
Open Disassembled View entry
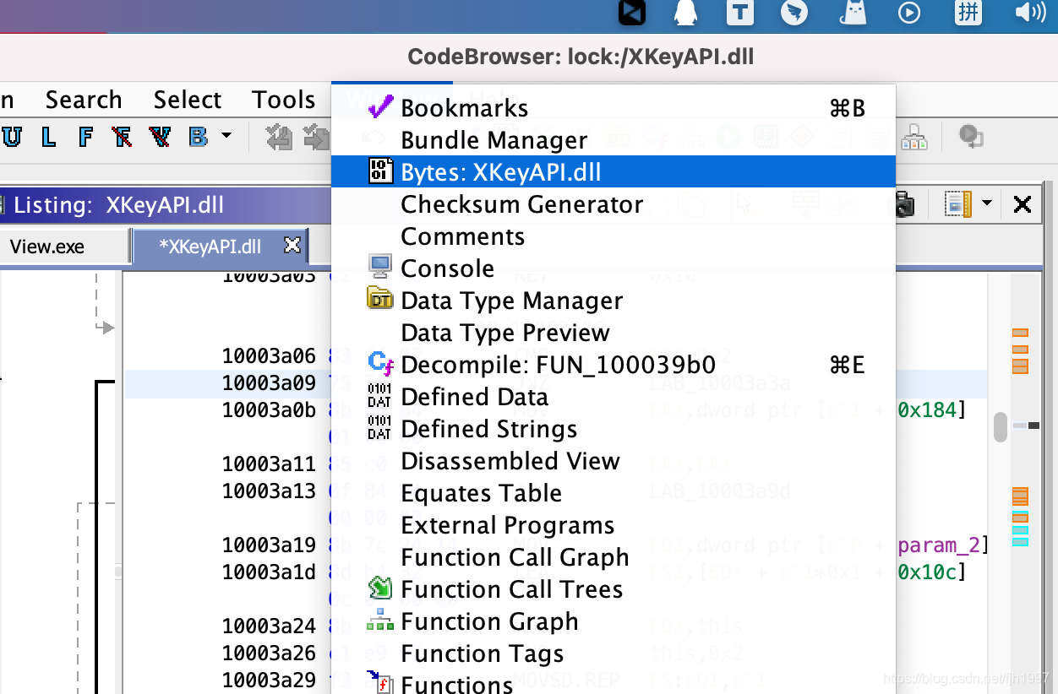click(x=613, y=461)
